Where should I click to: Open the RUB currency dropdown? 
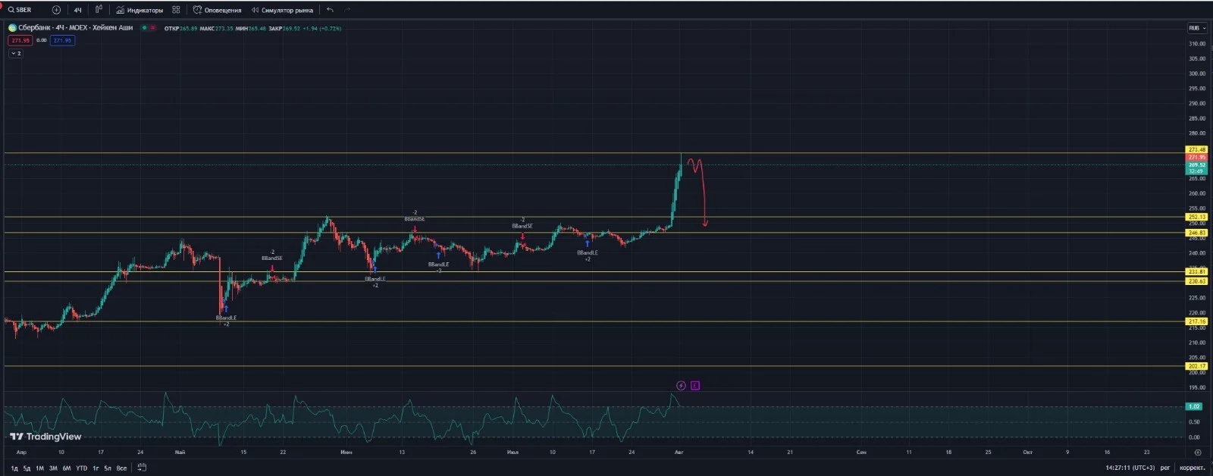tap(1197, 28)
